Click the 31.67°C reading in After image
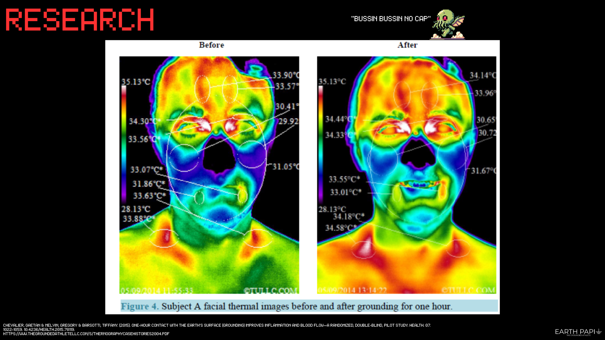The image size is (605, 340). coord(483,171)
